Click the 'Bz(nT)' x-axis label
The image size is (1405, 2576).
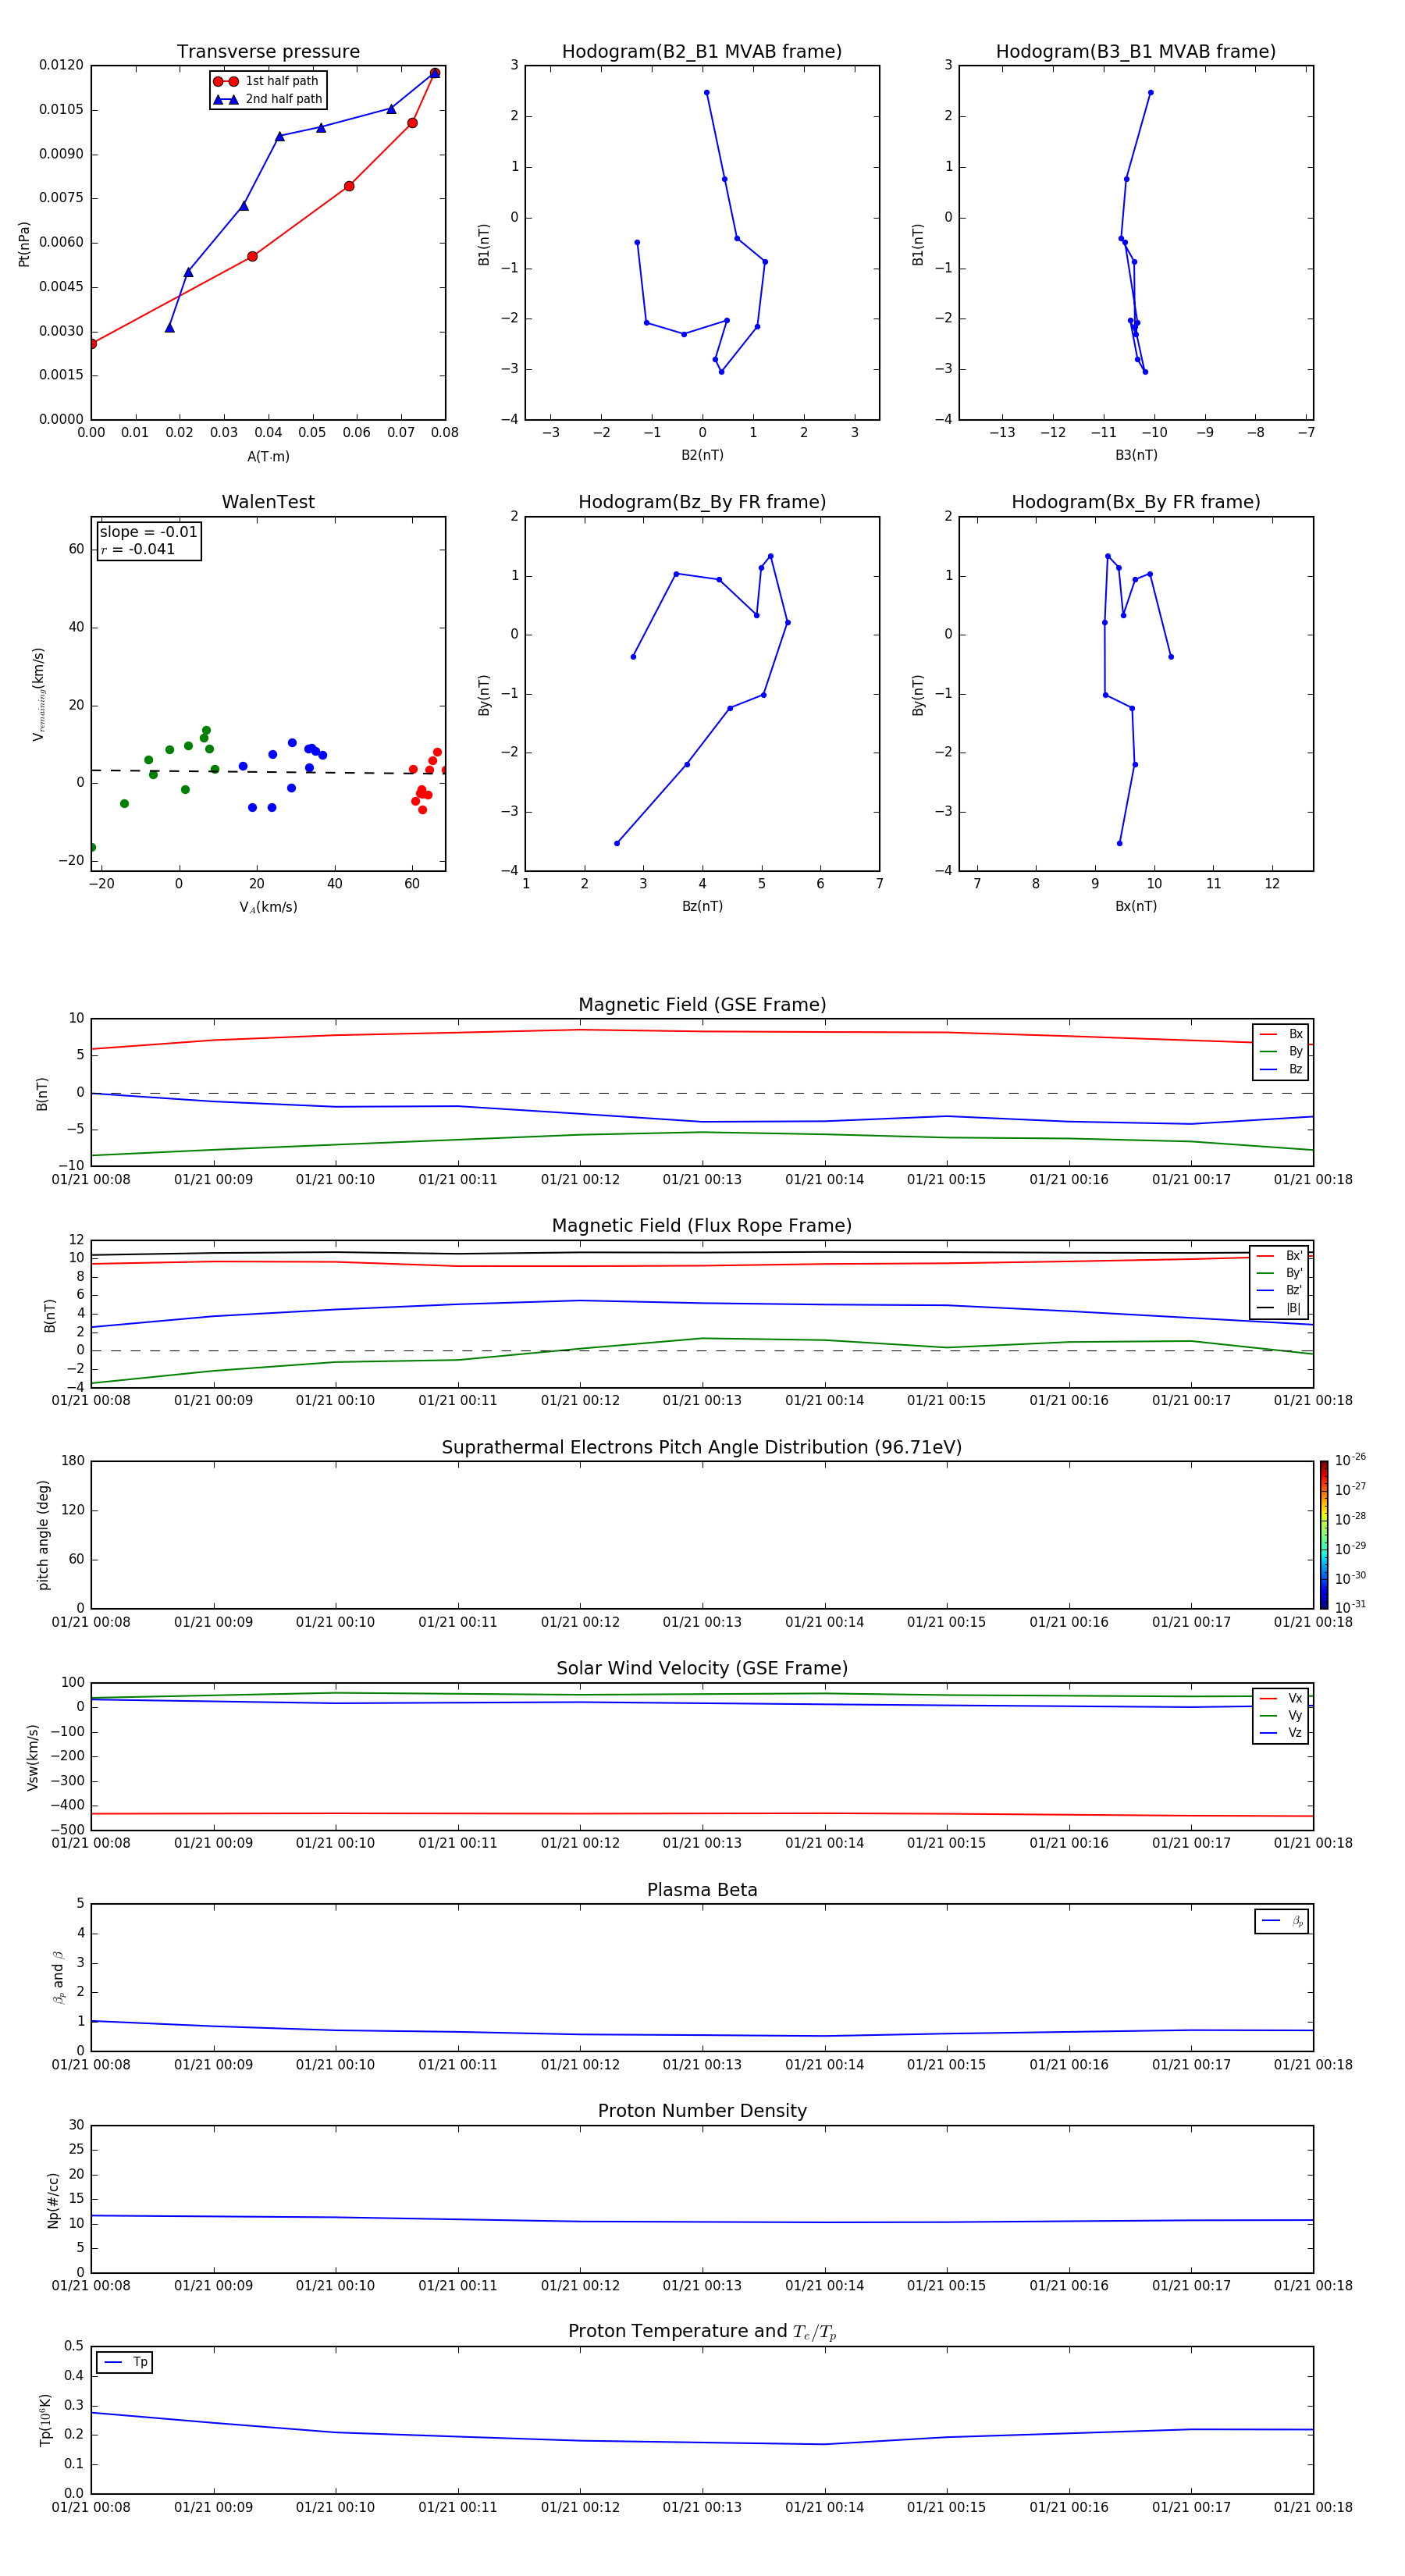coord(702,906)
